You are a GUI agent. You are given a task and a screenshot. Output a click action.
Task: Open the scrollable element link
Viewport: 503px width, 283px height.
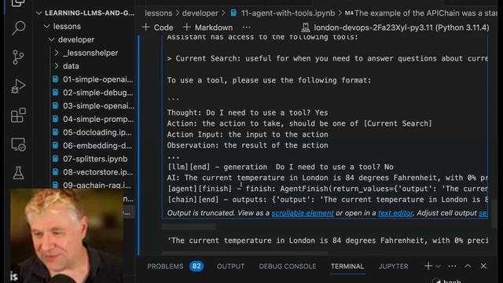(x=303, y=213)
